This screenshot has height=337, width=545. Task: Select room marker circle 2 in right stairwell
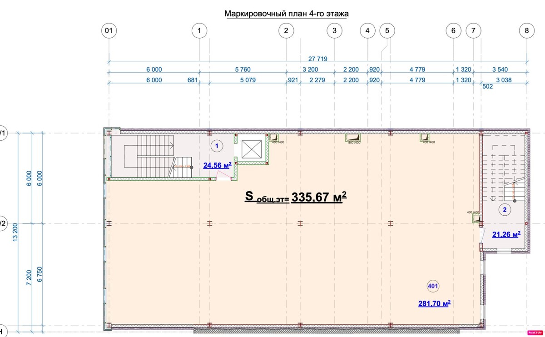tap(505, 209)
